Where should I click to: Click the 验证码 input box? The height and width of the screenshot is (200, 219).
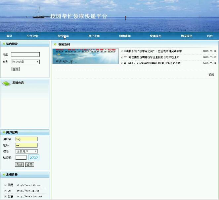pos(21,157)
